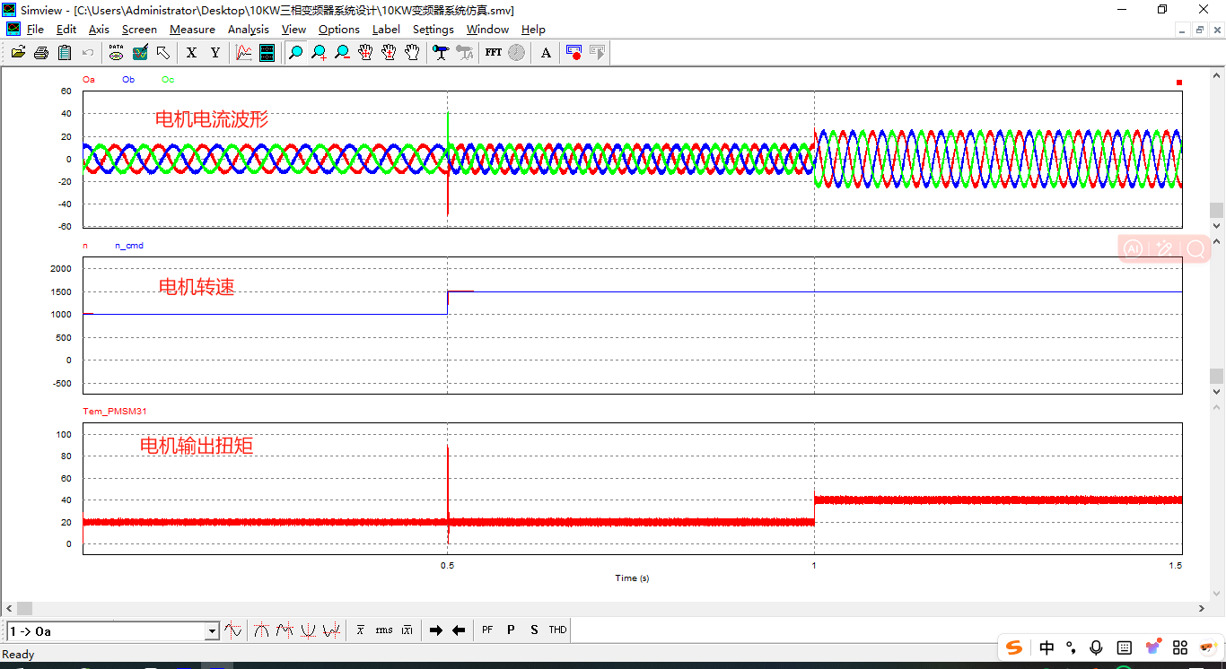1226x669 pixels.
Task: Open the Y axis settings button
Action: click(215, 53)
